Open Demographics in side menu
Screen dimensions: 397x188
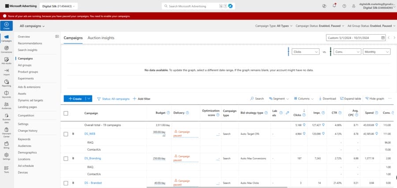tap(27, 152)
